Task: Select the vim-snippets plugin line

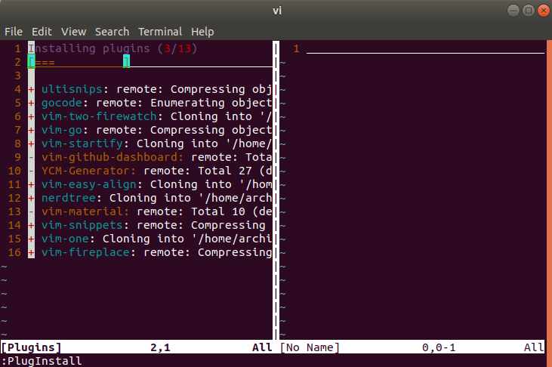Action: [150, 225]
